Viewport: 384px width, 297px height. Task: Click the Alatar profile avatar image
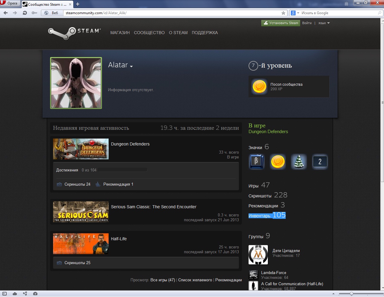coord(76,83)
